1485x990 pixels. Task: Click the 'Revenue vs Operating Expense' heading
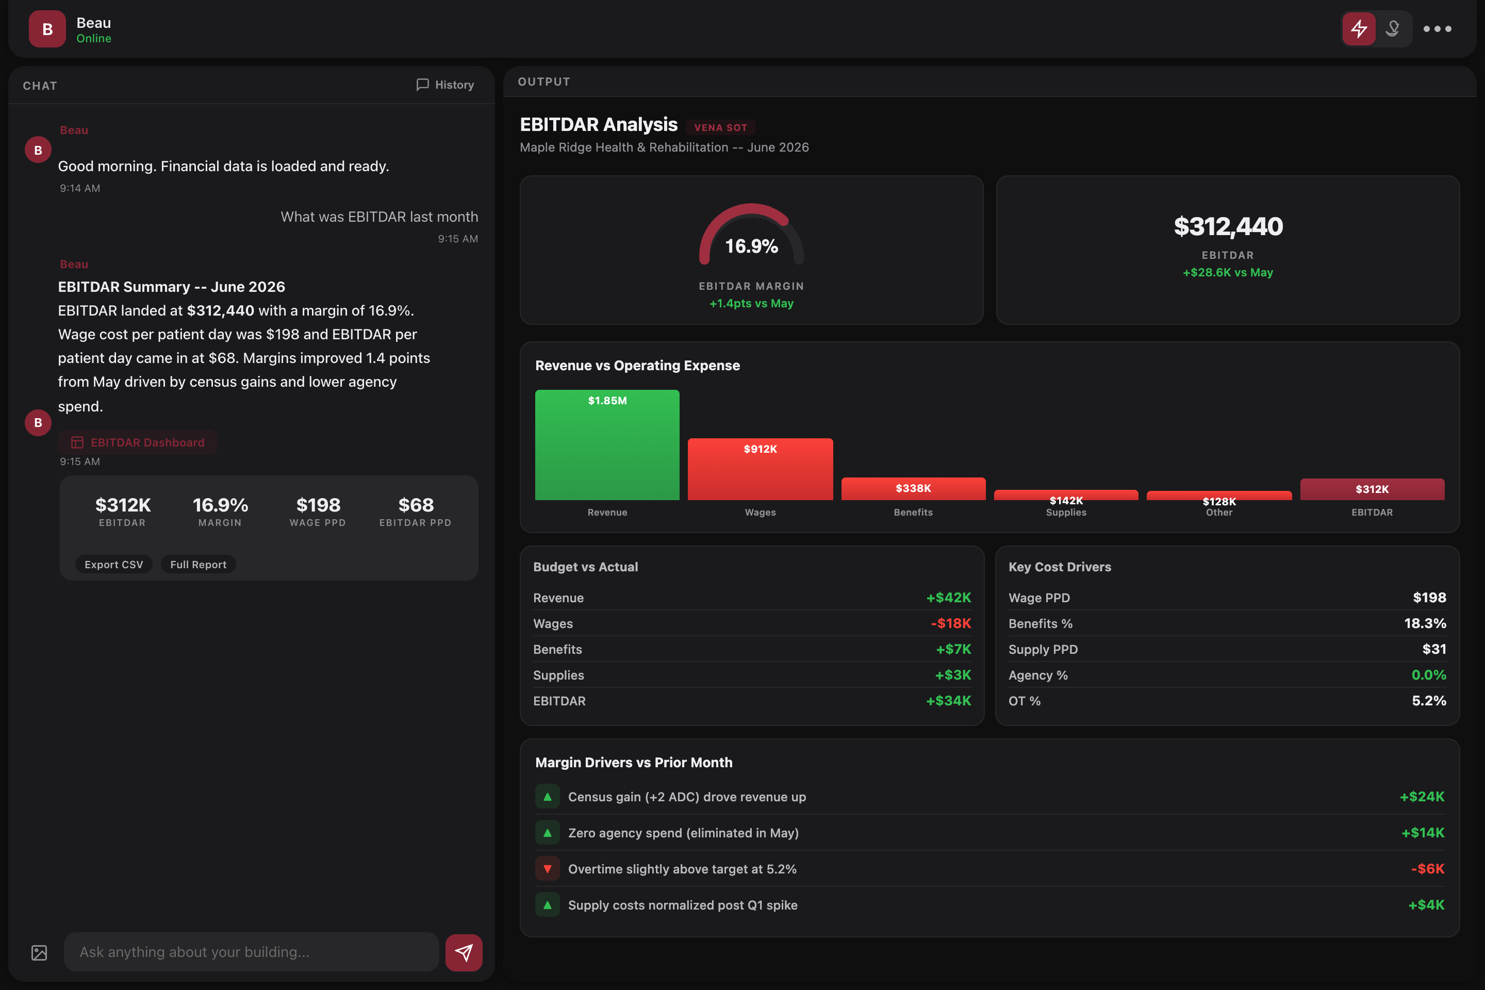point(637,366)
